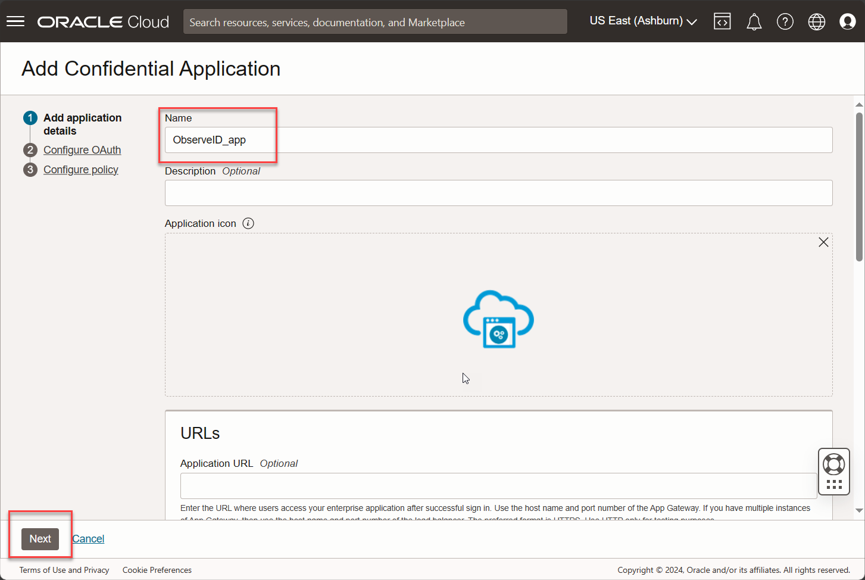Viewport: 865px width, 580px height.
Task: Remove the application icon with X
Action: tap(823, 242)
